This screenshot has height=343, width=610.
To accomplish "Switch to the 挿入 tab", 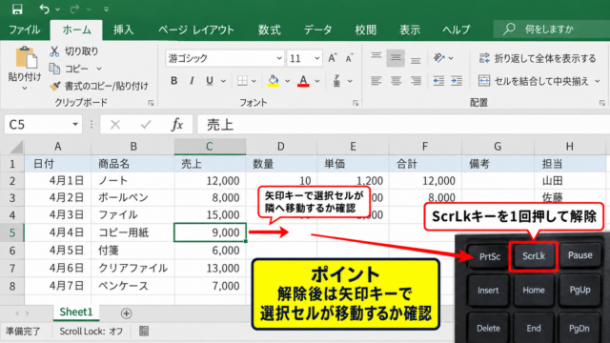I will click(123, 30).
